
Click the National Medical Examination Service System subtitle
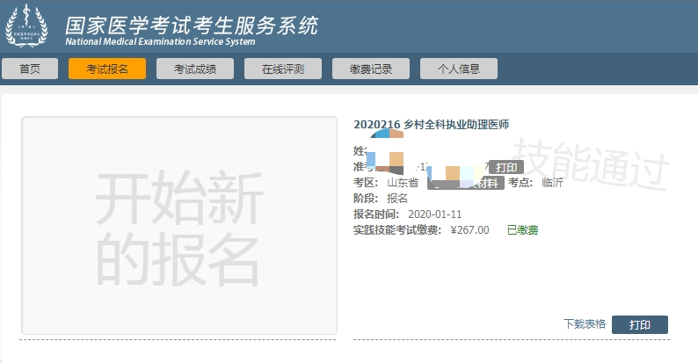click(160, 42)
